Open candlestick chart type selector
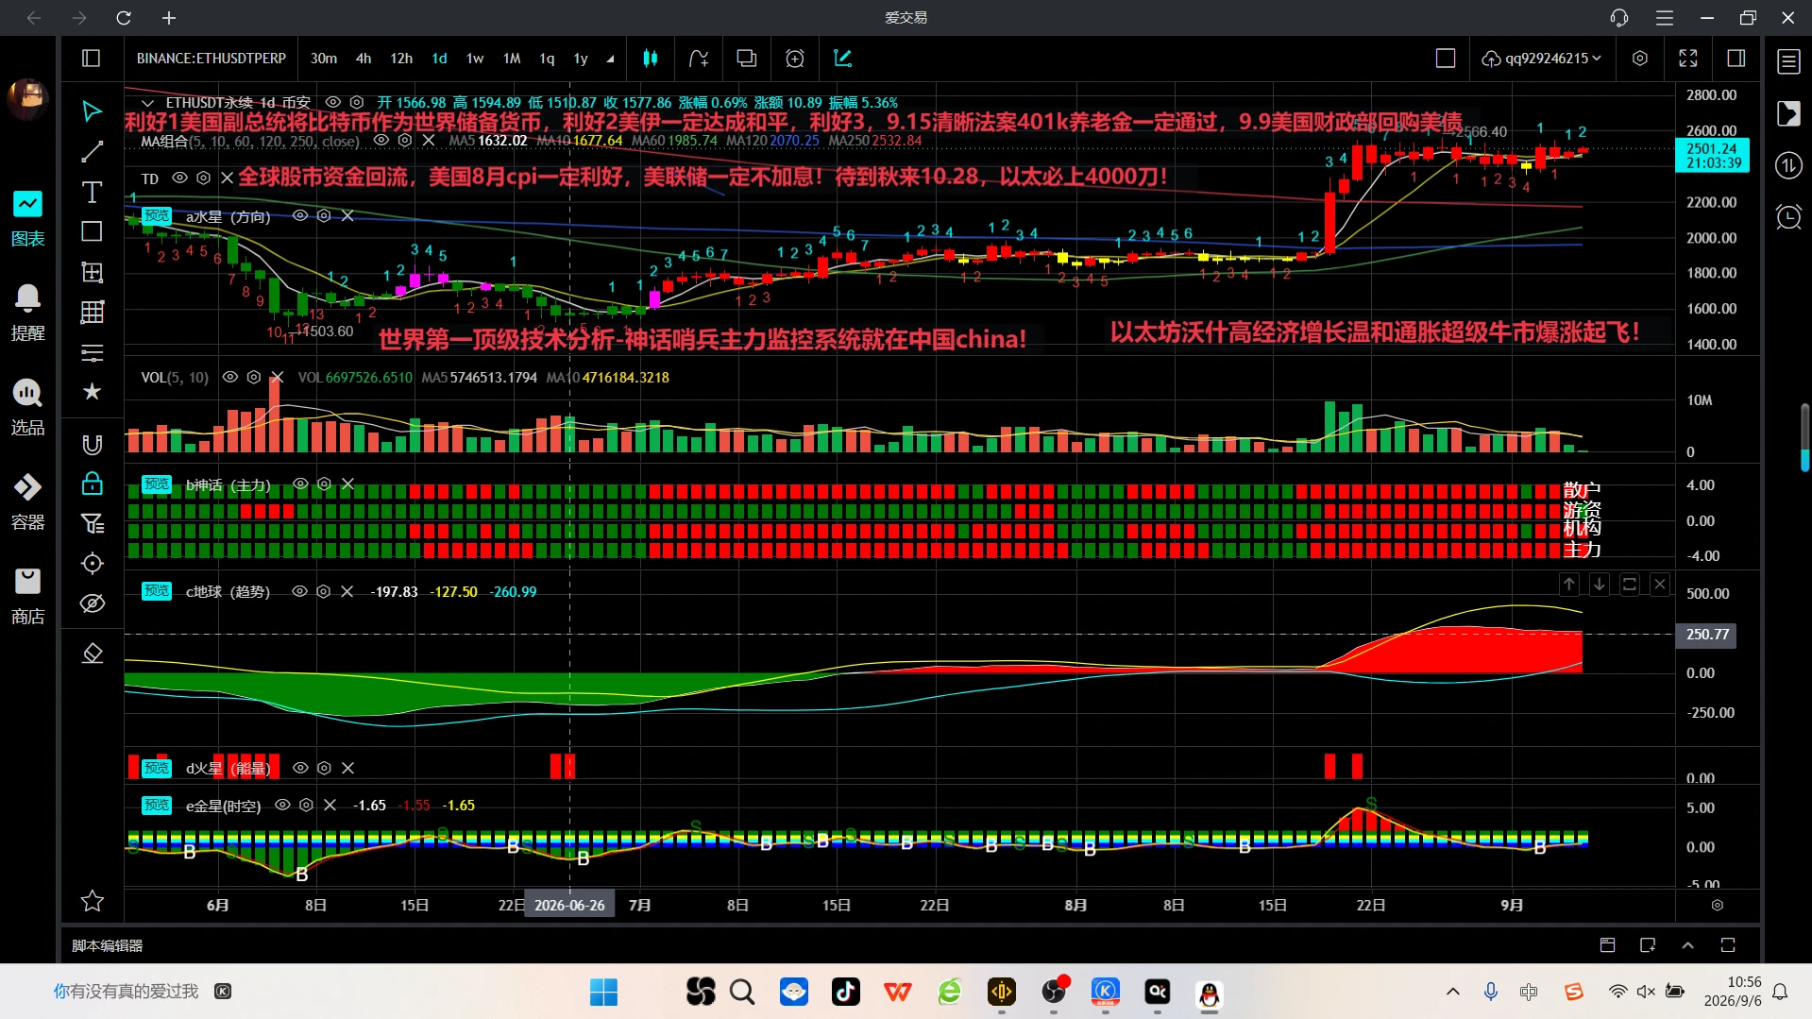1812x1019 pixels. click(x=651, y=59)
